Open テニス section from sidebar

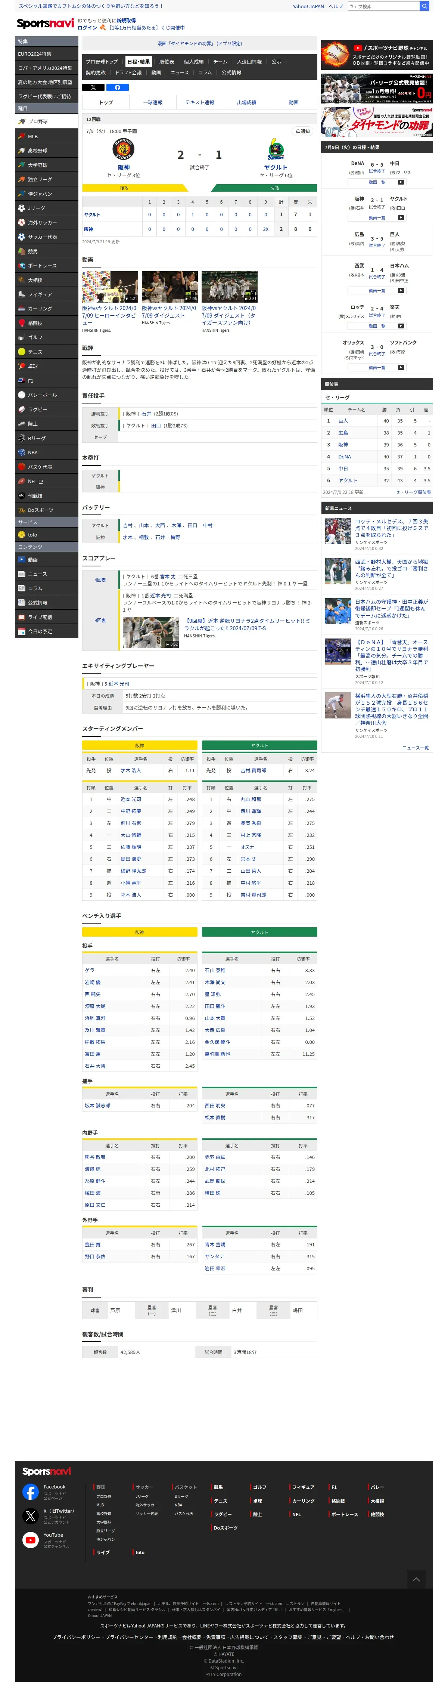click(46, 352)
